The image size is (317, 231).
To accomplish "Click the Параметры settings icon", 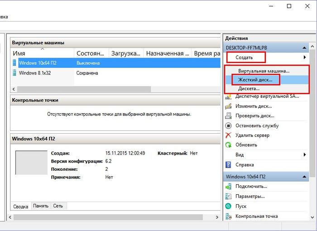I will (228, 196).
